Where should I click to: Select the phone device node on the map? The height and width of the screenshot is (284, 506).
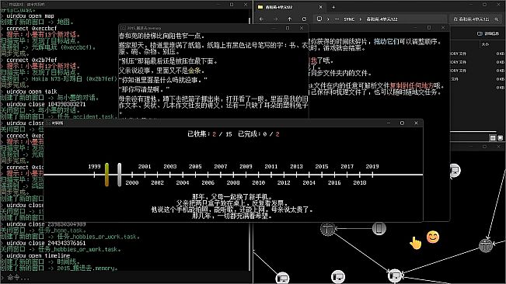(379, 228)
